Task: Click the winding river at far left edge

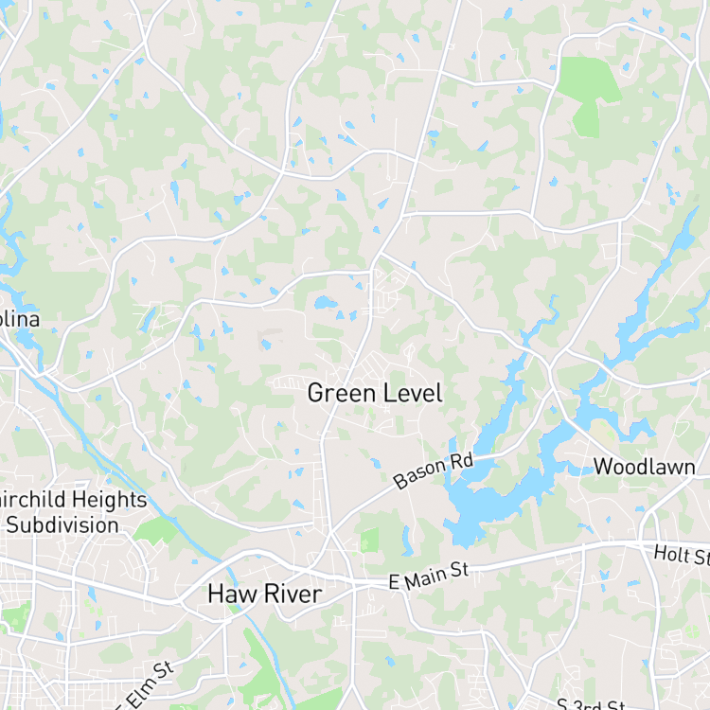Action: [x=11, y=254]
